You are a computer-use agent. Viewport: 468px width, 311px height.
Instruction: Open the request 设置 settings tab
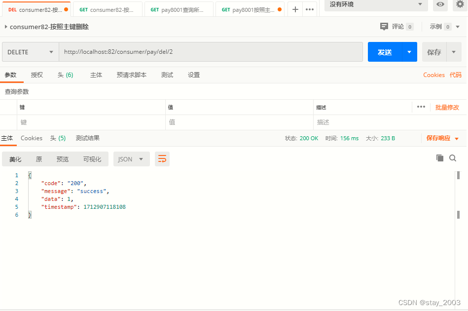tap(194, 75)
